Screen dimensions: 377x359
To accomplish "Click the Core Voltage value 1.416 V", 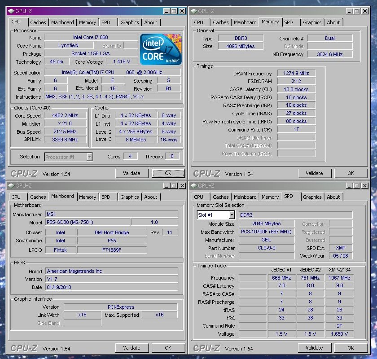I will [122, 61].
